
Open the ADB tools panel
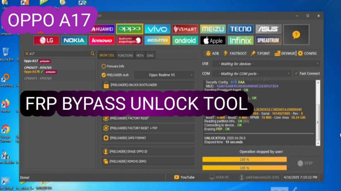coord(212,53)
